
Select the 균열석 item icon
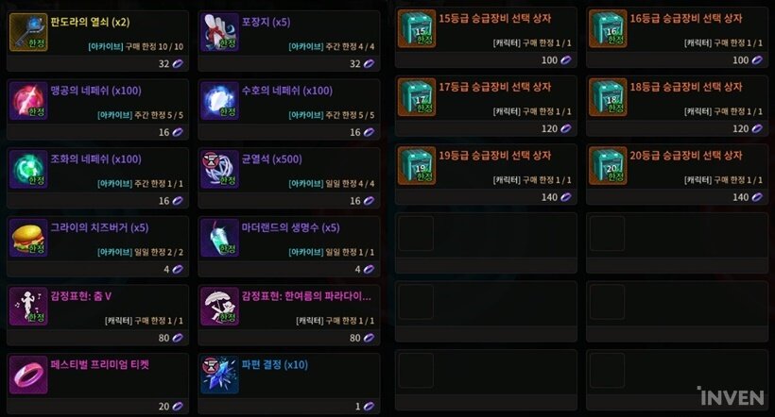click(x=219, y=169)
